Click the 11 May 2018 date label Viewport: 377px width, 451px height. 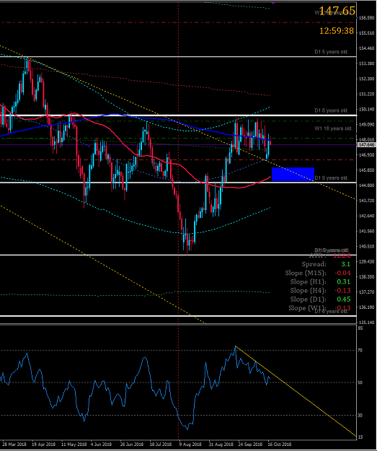[x=74, y=445]
